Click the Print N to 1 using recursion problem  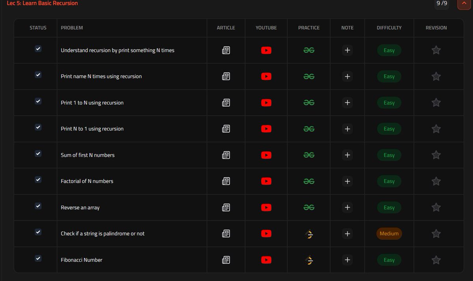(x=92, y=129)
